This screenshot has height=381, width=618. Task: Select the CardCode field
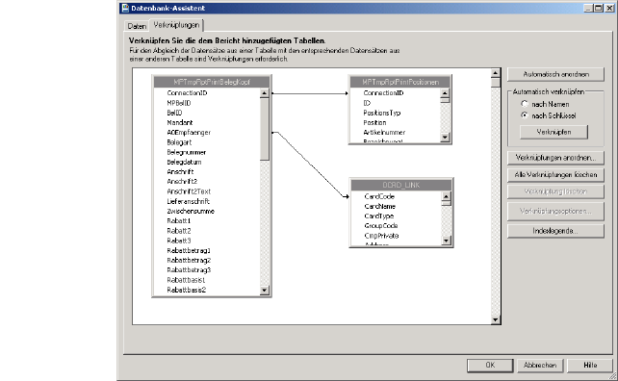click(x=379, y=196)
